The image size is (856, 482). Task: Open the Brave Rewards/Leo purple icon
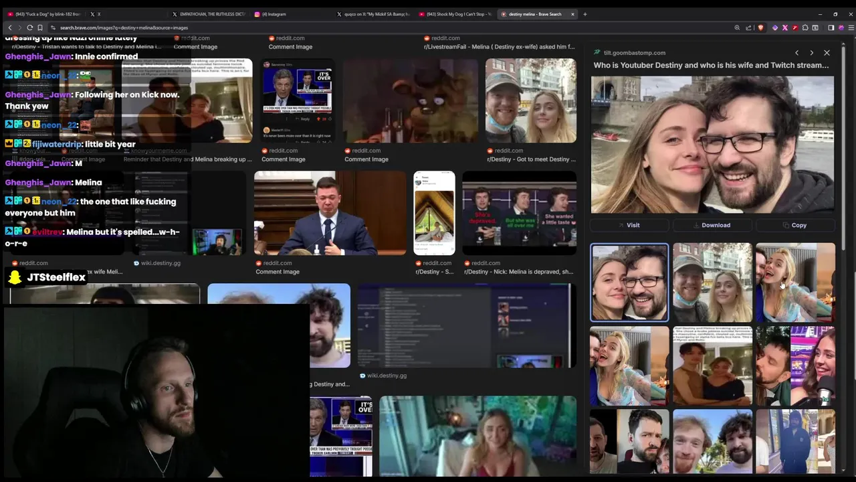pos(841,27)
